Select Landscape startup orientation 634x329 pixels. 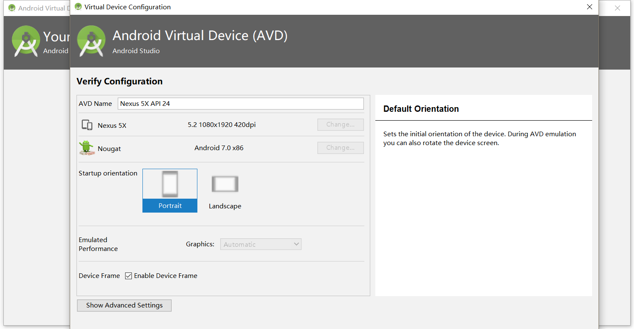tap(225, 190)
